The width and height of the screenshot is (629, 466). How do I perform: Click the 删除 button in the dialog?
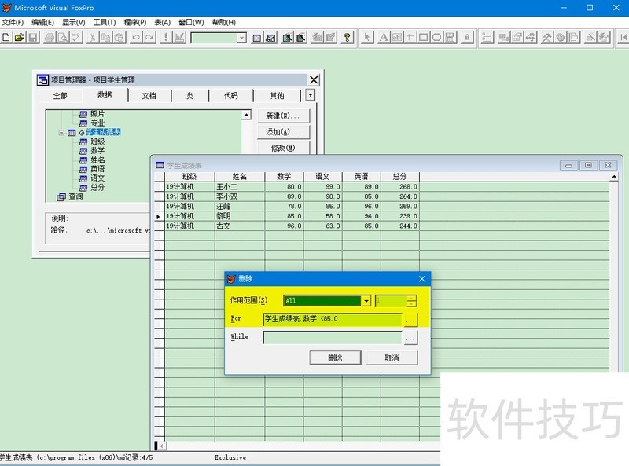[335, 358]
